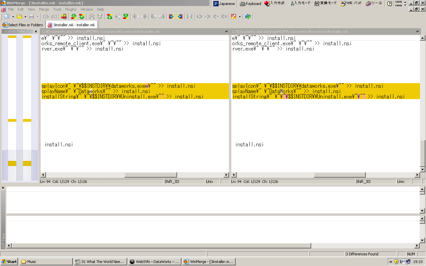
Task: Jump to First Difference icon
Action: coord(109,16)
